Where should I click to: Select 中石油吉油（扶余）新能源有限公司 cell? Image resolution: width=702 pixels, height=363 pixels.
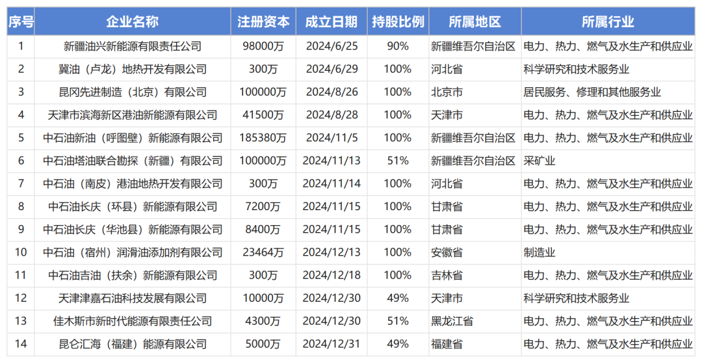[133, 275]
